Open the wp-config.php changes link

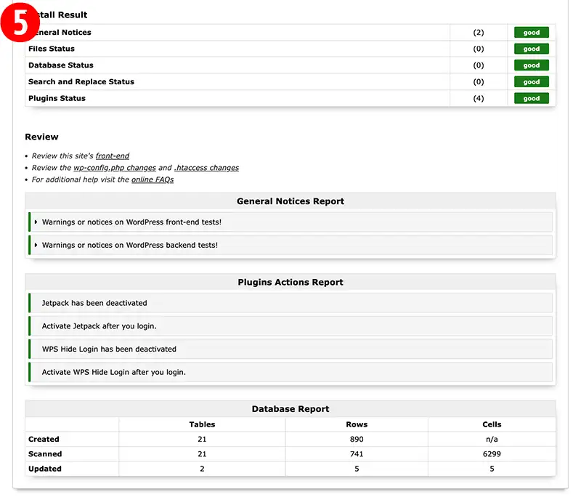pyautogui.click(x=115, y=168)
